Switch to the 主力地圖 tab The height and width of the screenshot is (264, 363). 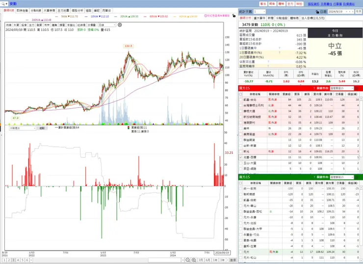pyautogui.click(x=63, y=11)
